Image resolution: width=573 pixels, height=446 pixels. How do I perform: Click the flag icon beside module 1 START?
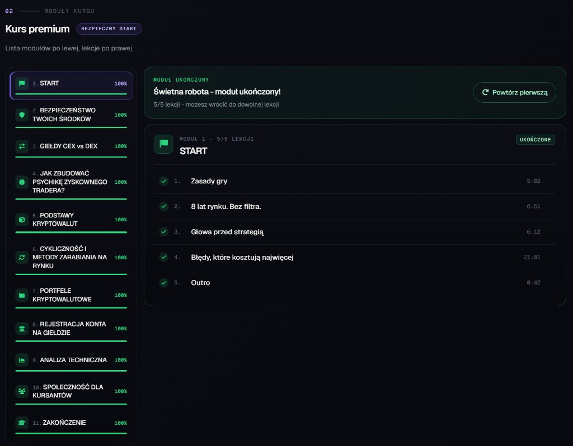point(22,83)
